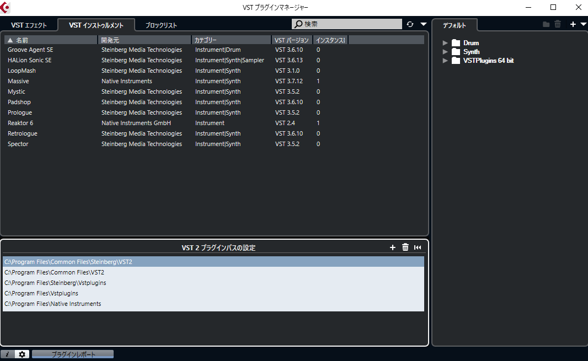Click the VST 2.4 version cell
This screenshot has height=361, width=588.
point(285,123)
